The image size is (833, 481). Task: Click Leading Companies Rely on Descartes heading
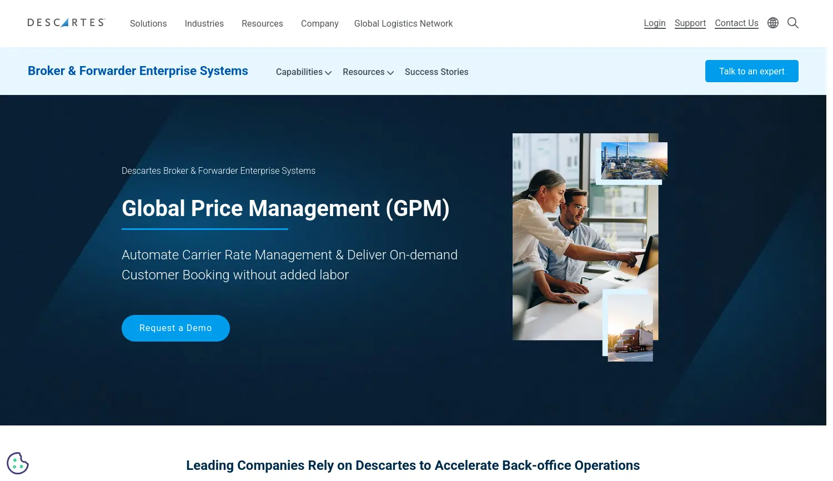(413, 465)
